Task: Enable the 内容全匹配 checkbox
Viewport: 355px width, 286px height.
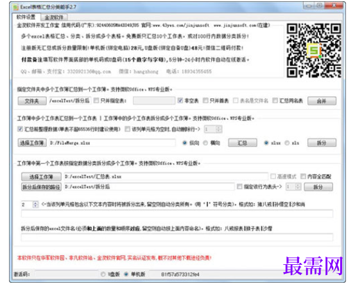Action: coord(303,176)
